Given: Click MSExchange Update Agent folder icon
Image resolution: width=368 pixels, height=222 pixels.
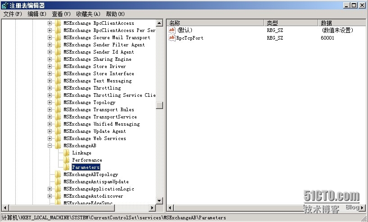Looking at the screenshot, I should (58, 131).
